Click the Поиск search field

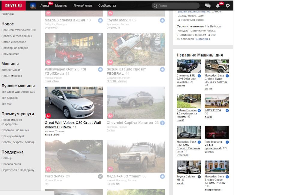click(x=175, y=6)
